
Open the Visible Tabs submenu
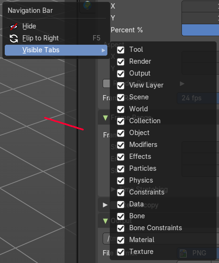pyautogui.click(x=57, y=50)
